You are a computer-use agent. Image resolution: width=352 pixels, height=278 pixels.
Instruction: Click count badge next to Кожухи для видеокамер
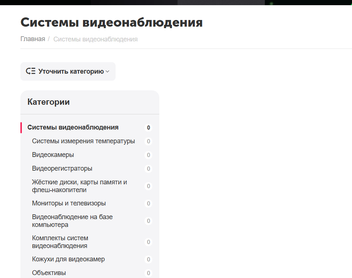coord(148,259)
